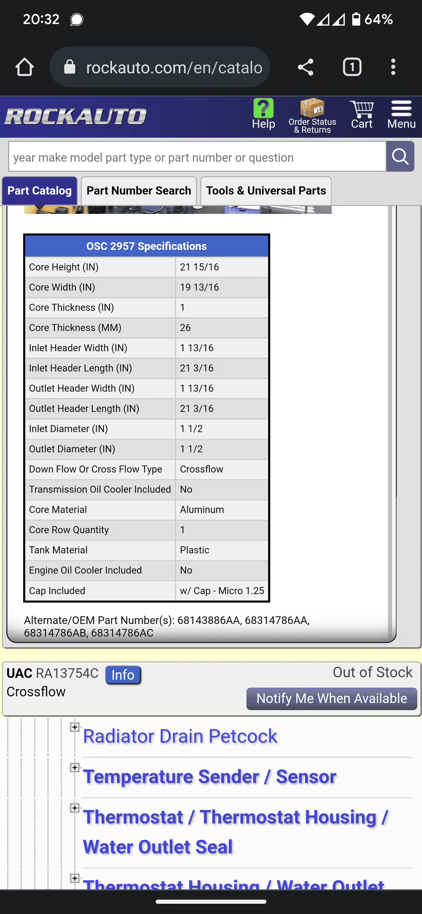The height and width of the screenshot is (914, 422).
Task: Select the 26 core thickness value
Action: [x=185, y=328]
